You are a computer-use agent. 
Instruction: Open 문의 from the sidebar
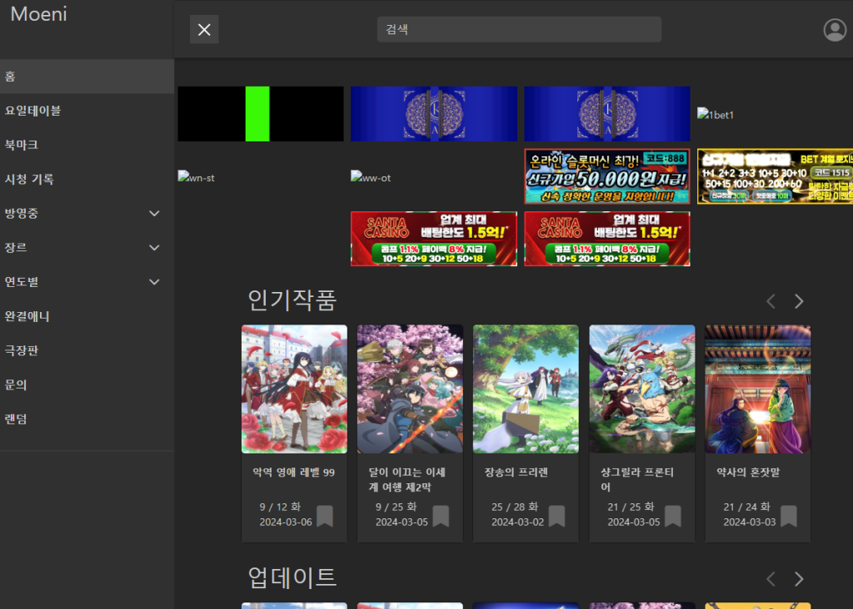click(x=87, y=384)
